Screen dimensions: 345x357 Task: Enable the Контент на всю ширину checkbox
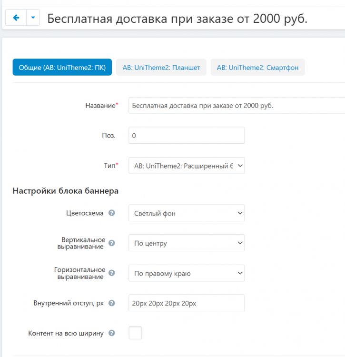[135, 333]
